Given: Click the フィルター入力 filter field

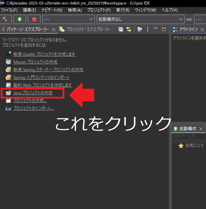Looking at the screenshot, I should click(x=189, y=136).
